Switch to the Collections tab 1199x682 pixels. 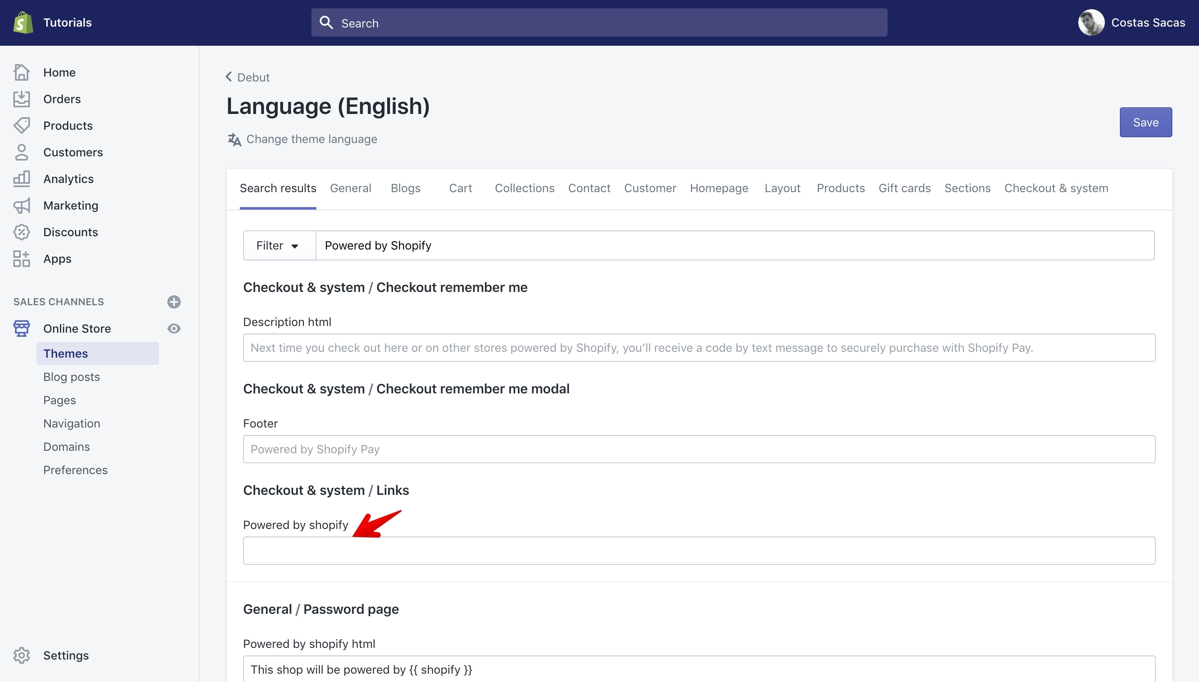(x=525, y=188)
